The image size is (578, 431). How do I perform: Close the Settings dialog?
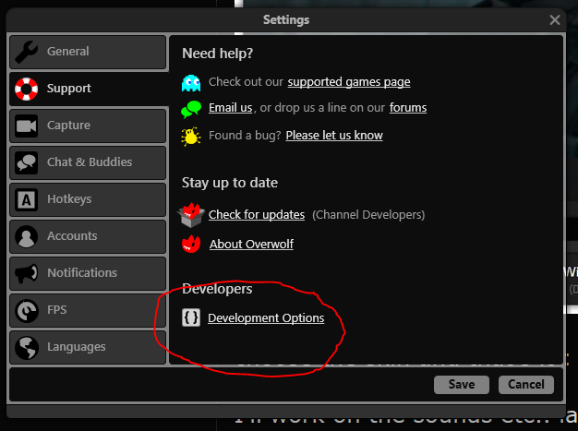pos(555,20)
